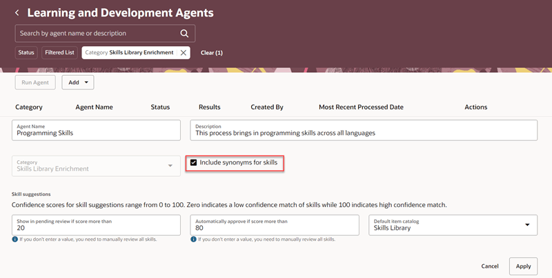Viewport: 552px width, 278px height.
Task: Click the Run Agent button
Action: point(35,83)
